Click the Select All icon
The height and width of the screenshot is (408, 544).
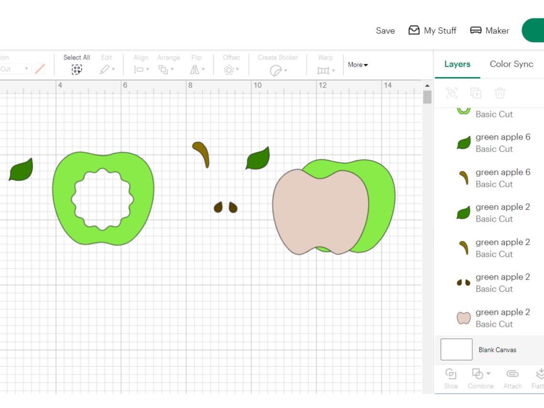[x=76, y=70]
